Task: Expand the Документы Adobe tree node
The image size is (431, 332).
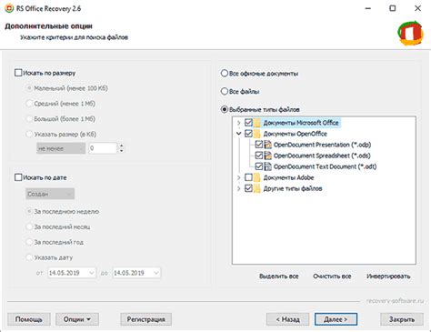Action: (239, 177)
